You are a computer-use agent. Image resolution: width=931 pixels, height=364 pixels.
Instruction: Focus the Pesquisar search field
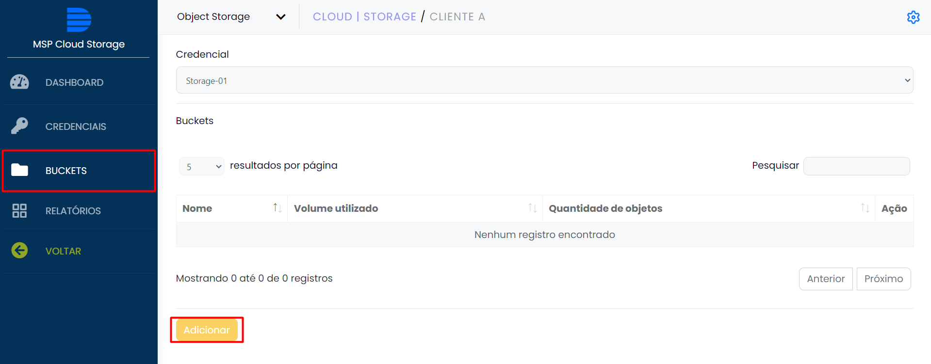point(856,166)
